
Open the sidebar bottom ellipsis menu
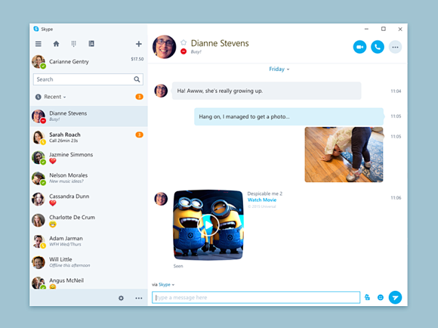[x=139, y=298]
